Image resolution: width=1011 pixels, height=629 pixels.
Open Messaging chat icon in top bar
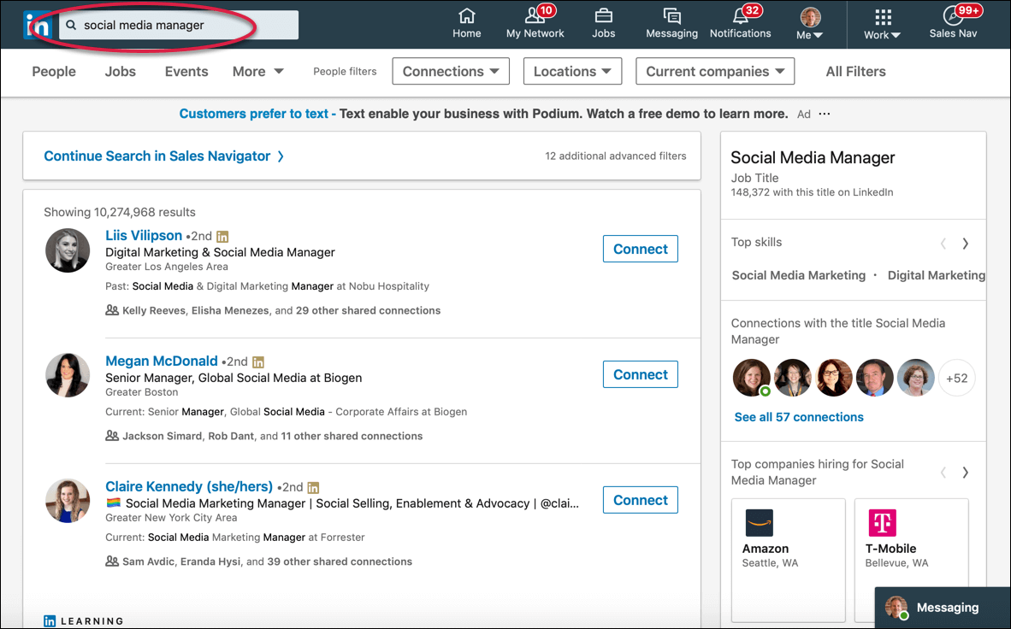pyautogui.click(x=671, y=15)
